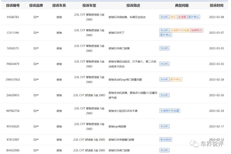Click the 奇骏 series cell in row CI311346

pos(59,33)
